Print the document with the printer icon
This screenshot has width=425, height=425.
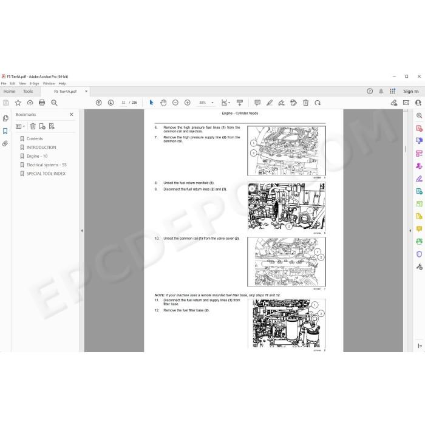click(x=42, y=103)
